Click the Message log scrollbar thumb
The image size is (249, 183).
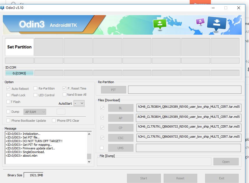(89, 156)
